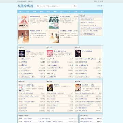Click the magnifier search button
This screenshot has width=123, height=123.
[75, 6]
